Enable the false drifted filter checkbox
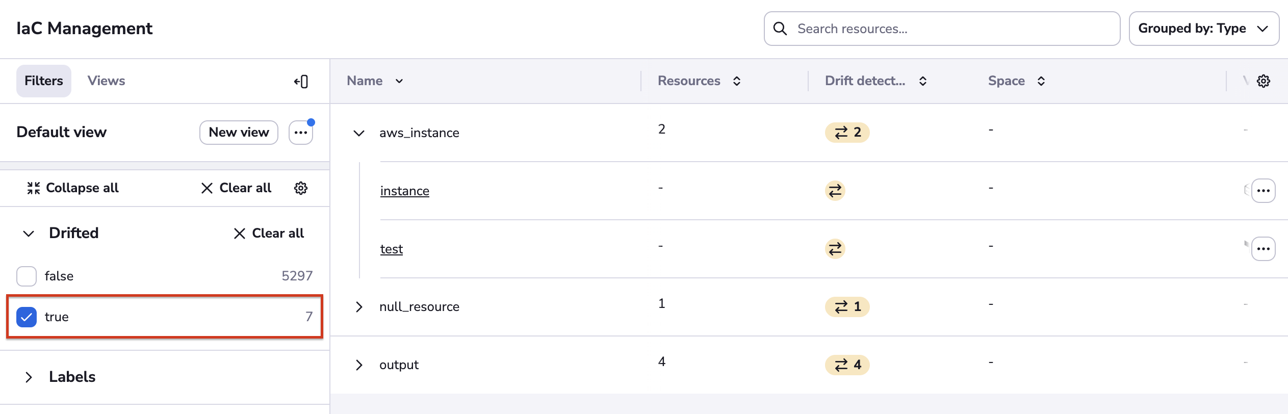 coord(27,276)
